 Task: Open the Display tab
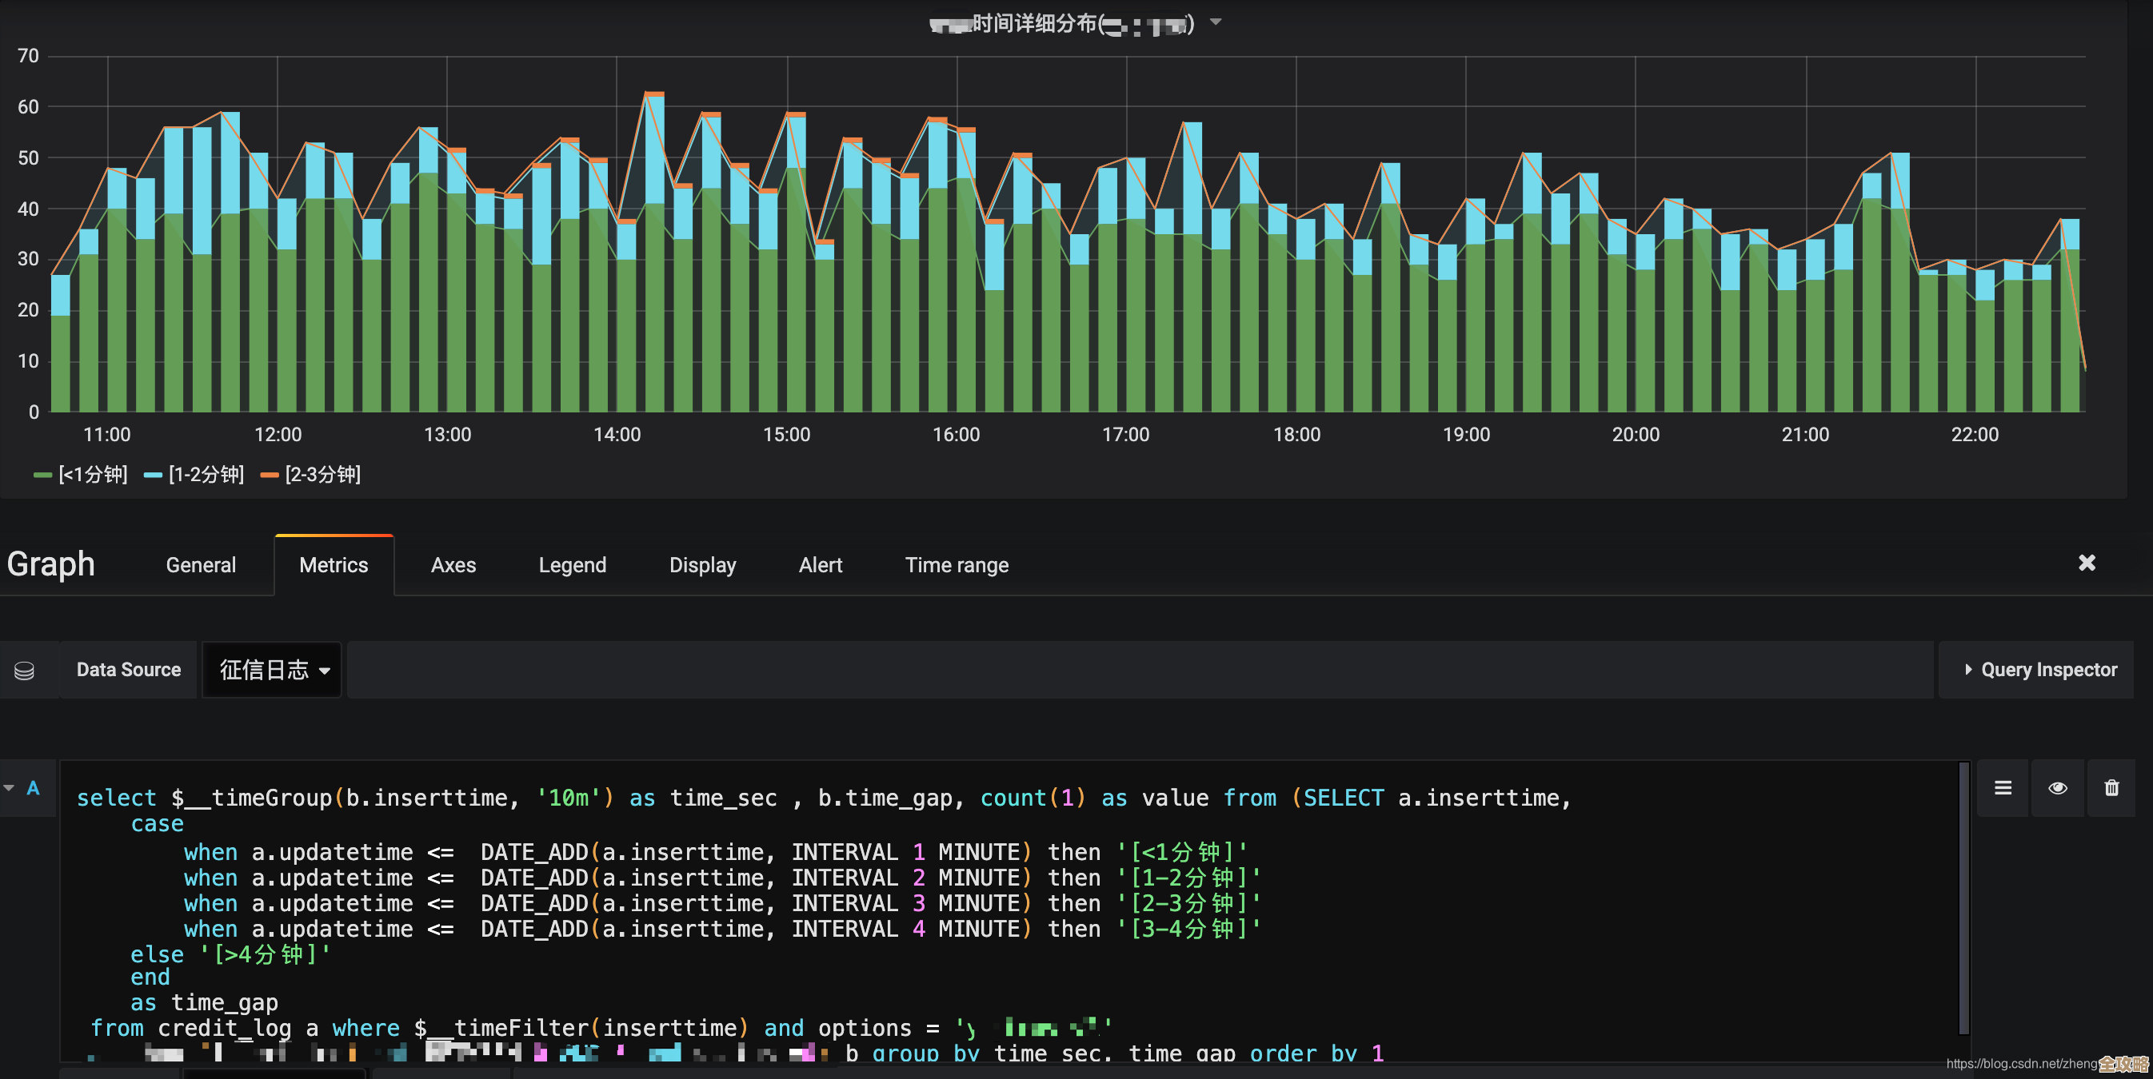[x=702, y=565]
